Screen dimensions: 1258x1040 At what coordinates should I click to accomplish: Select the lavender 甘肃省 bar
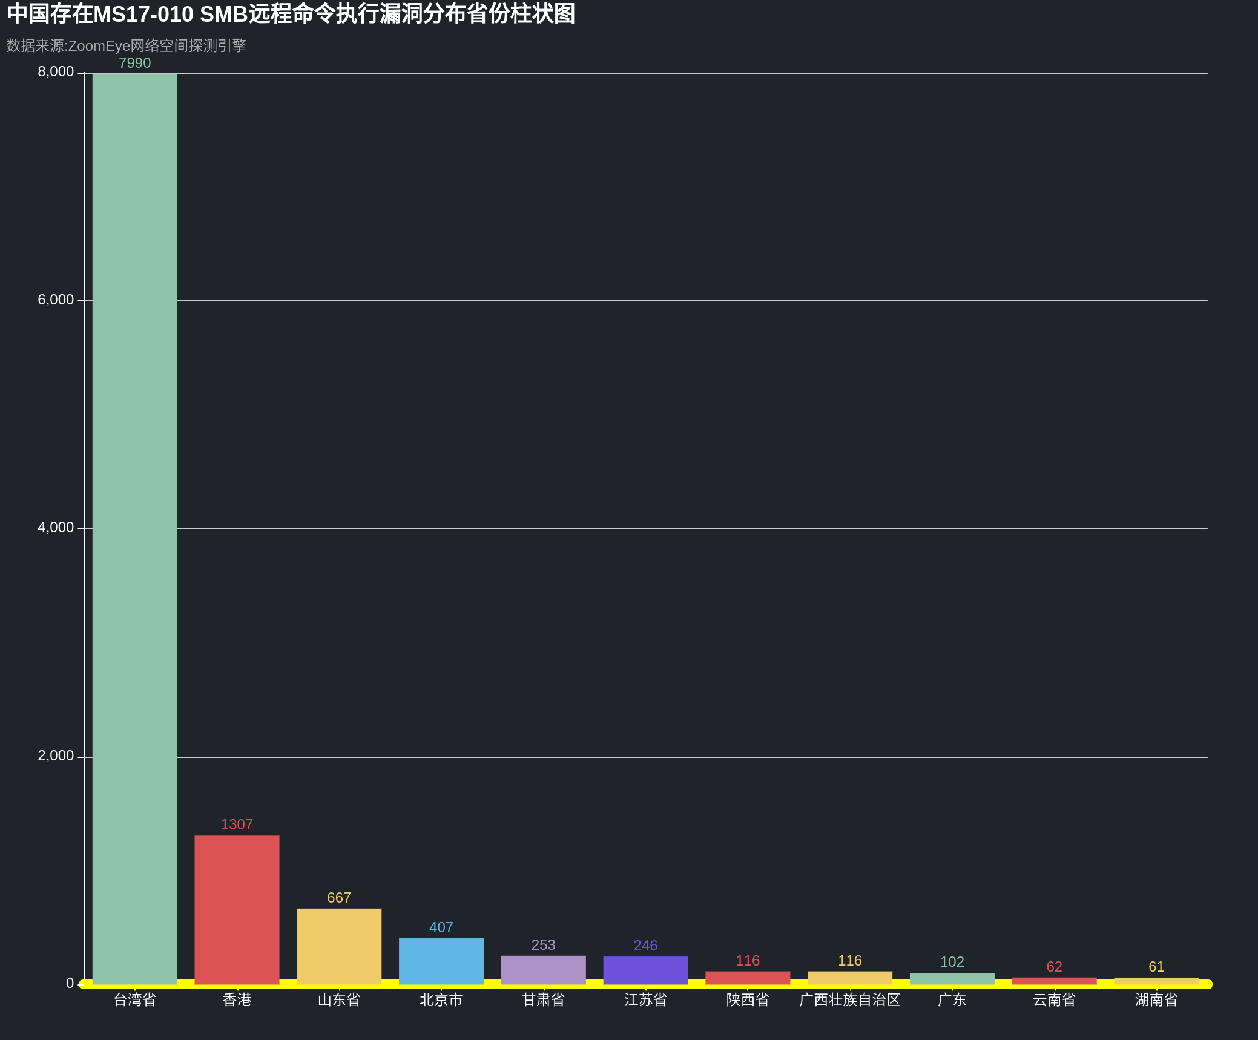544,970
